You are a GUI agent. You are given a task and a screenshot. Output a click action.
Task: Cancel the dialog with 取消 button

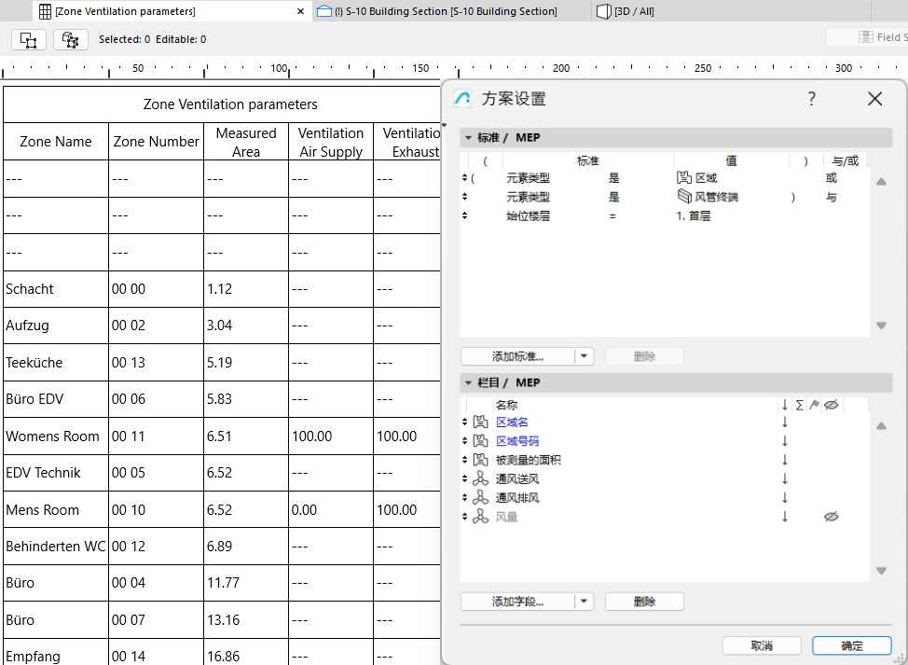pyautogui.click(x=761, y=644)
